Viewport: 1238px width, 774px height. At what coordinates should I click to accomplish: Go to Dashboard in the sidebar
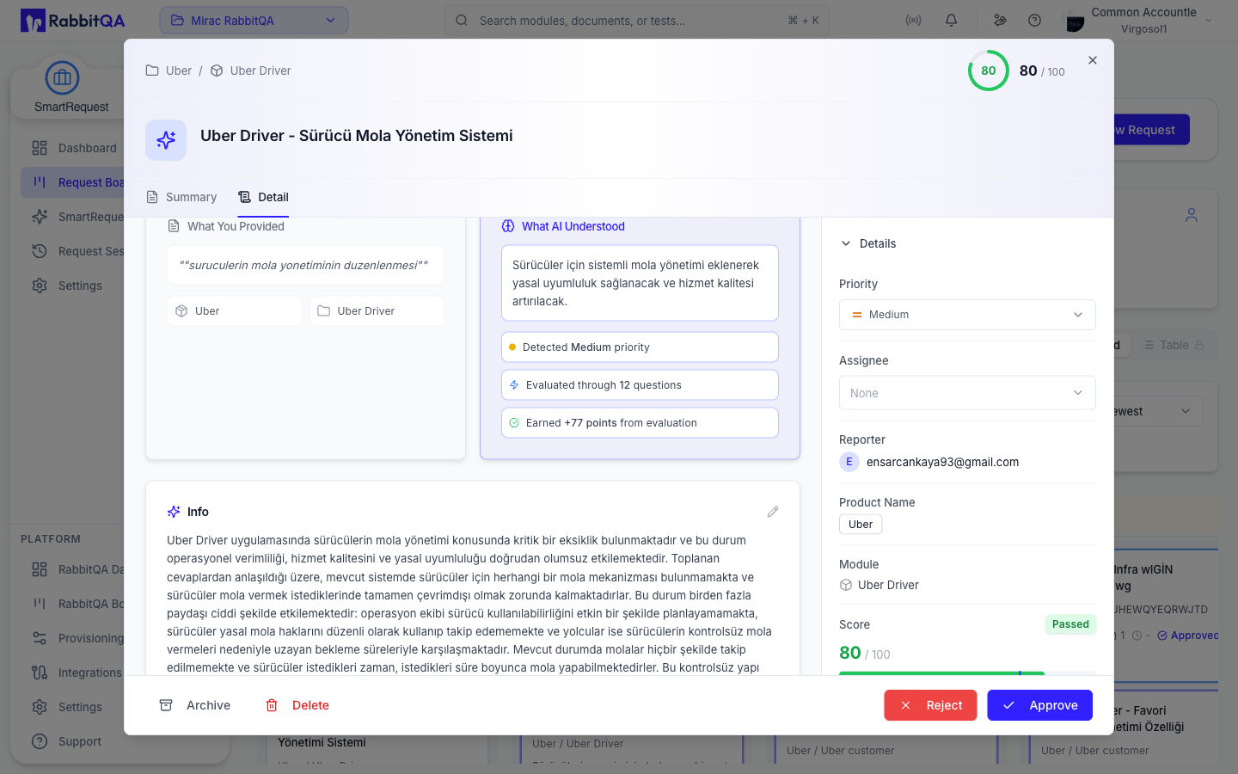point(74,148)
